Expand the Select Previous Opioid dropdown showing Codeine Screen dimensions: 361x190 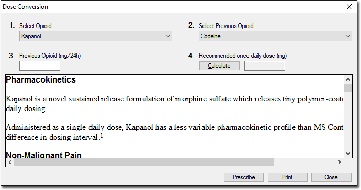point(276,36)
